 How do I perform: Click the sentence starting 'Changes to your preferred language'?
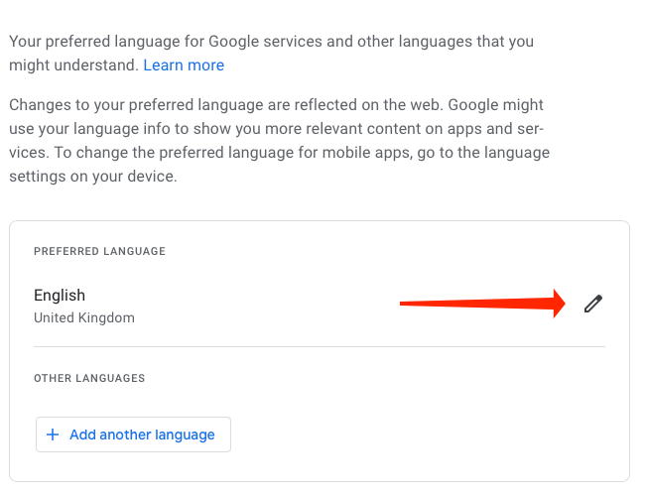click(x=198, y=104)
